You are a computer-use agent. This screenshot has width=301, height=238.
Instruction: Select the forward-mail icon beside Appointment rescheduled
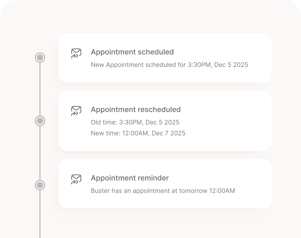coord(76,111)
